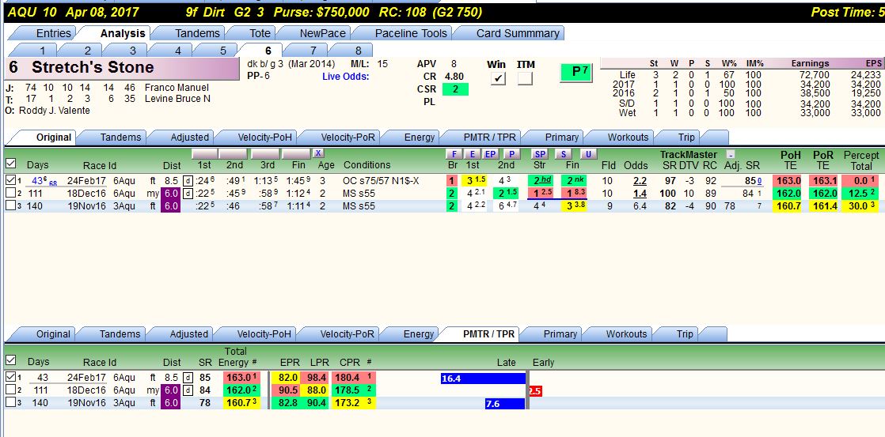Click d marker in 18Dec16 PMTR row
The image size is (885, 437).
pyautogui.click(x=188, y=390)
